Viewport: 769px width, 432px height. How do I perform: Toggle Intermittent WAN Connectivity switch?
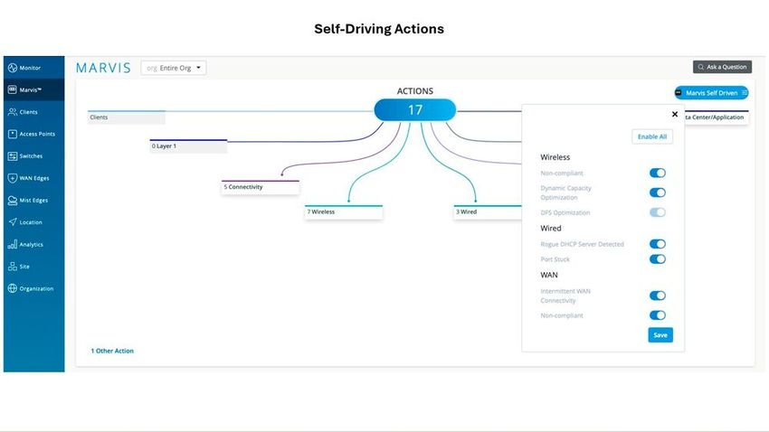pyautogui.click(x=658, y=296)
